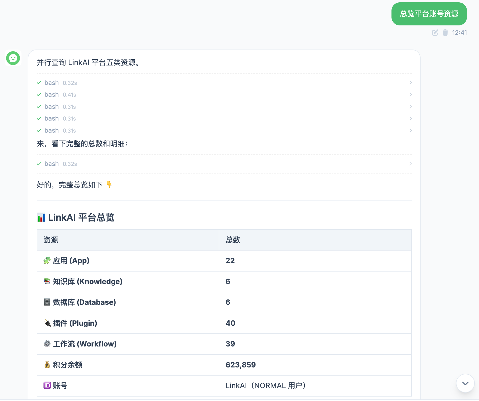Click the scroll-to-bottom arrow button
The width and height of the screenshot is (479, 401).
pos(465,383)
